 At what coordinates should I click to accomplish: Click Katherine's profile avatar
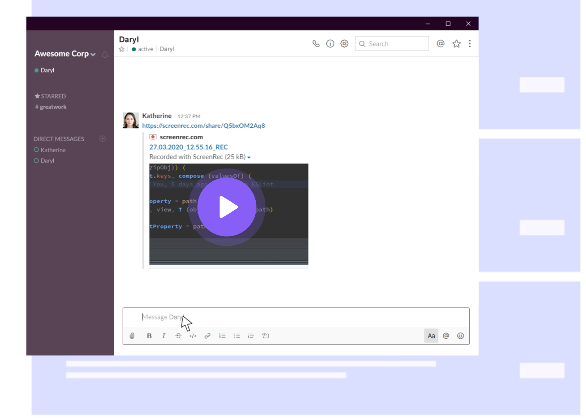coord(131,120)
